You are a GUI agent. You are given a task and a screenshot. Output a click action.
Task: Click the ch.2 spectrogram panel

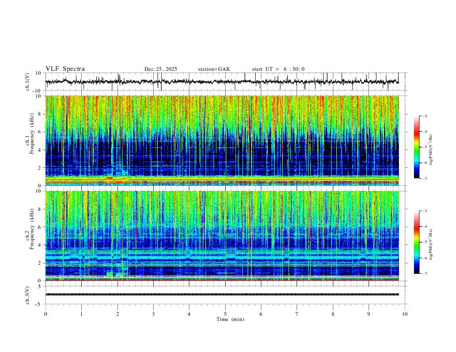tap(222, 236)
